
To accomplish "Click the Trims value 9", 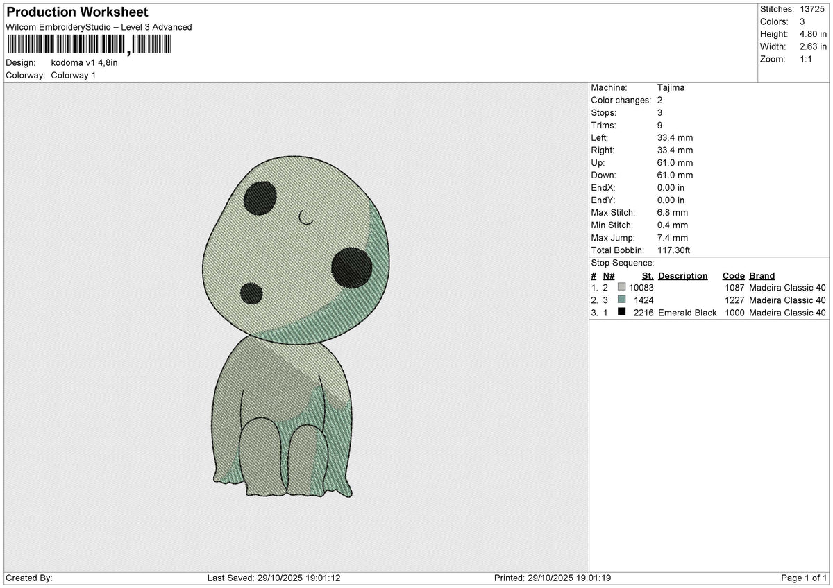I will tap(659, 126).
